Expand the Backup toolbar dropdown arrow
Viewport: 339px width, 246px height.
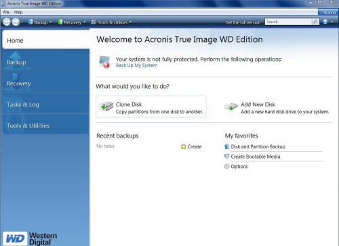(x=51, y=22)
